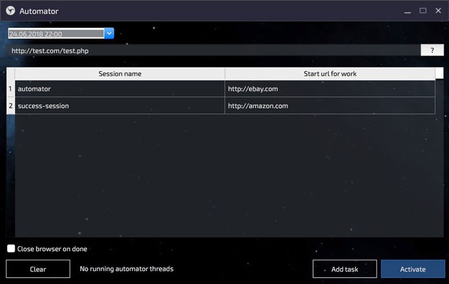Click the Add task button
Viewport: 449px width, 284px height.
click(345, 269)
